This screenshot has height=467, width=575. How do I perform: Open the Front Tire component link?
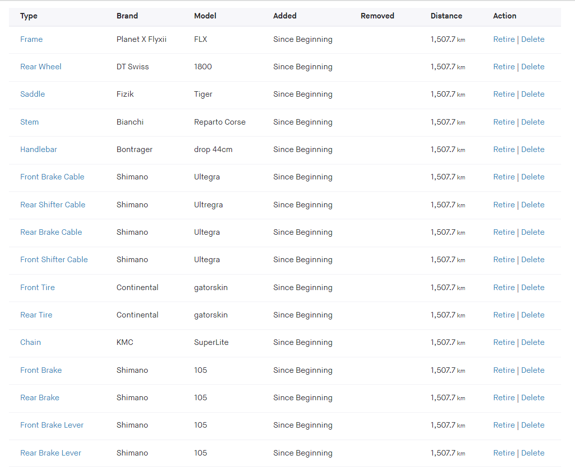click(x=37, y=288)
